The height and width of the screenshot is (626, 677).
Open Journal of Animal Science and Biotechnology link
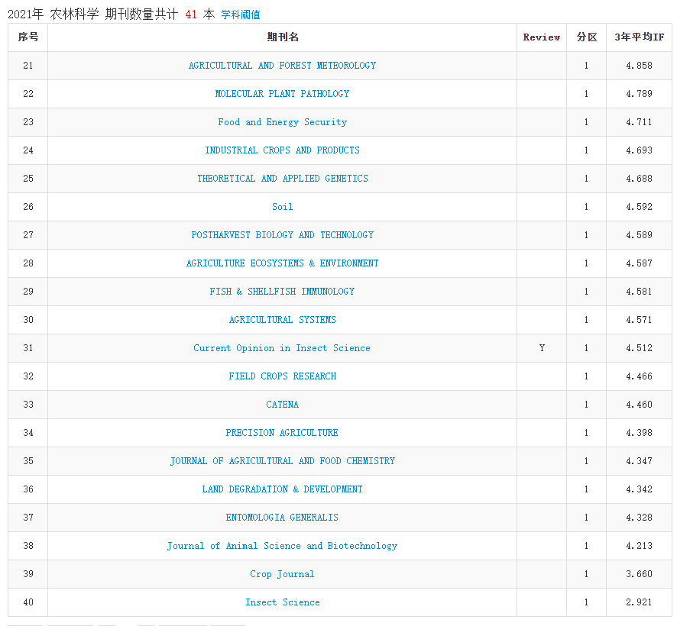pos(283,546)
